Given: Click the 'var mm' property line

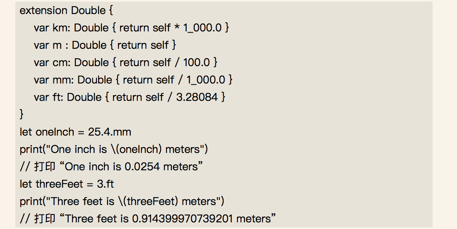Looking at the screenshot, I should pyautogui.click(x=133, y=80).
